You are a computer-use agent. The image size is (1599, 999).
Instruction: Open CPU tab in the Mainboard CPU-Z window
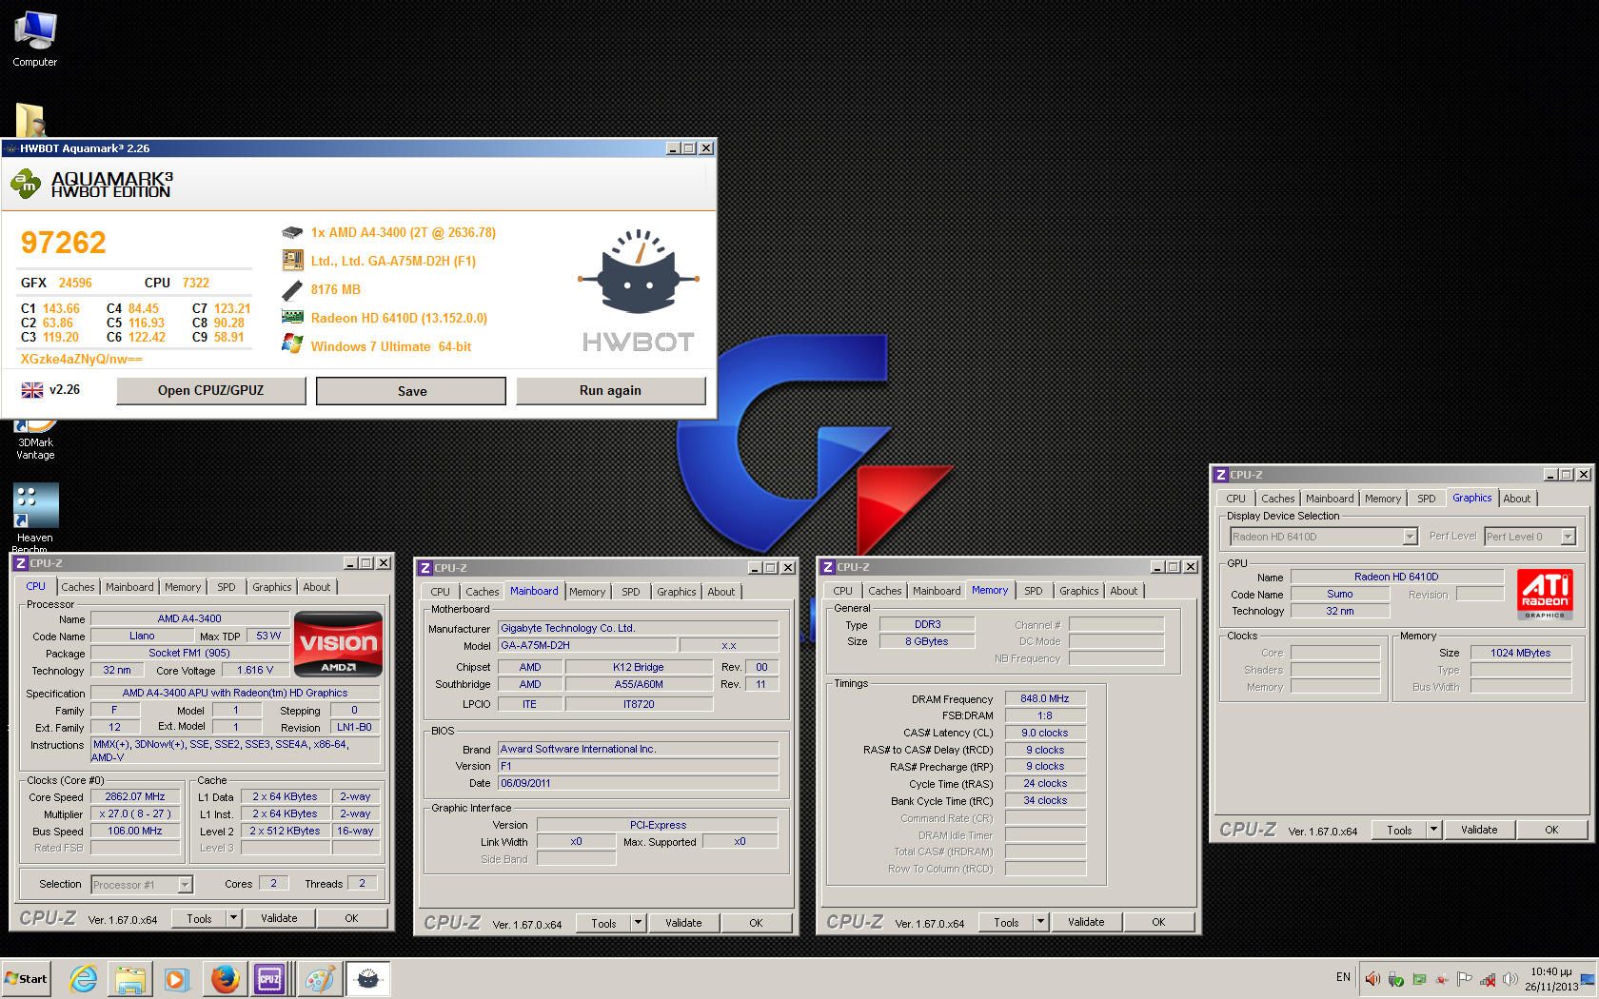pyautogui.click(x=441, y=592)
